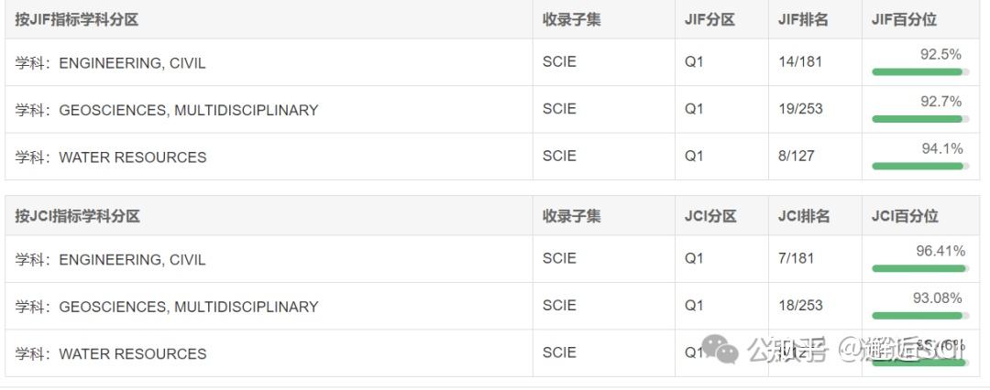Screen dimensions: 990x390
Task: Click the WeChat logo watermark icon
Action: [720, 349]
